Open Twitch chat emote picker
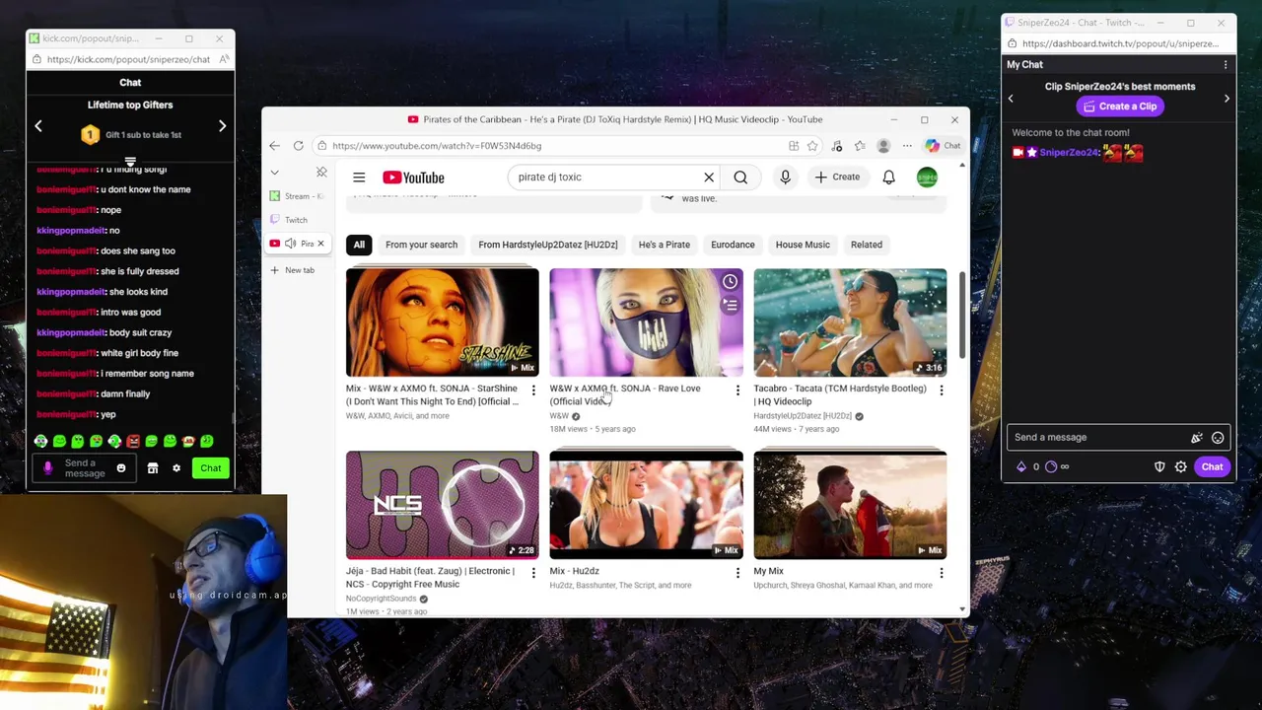 (1218, 438)
